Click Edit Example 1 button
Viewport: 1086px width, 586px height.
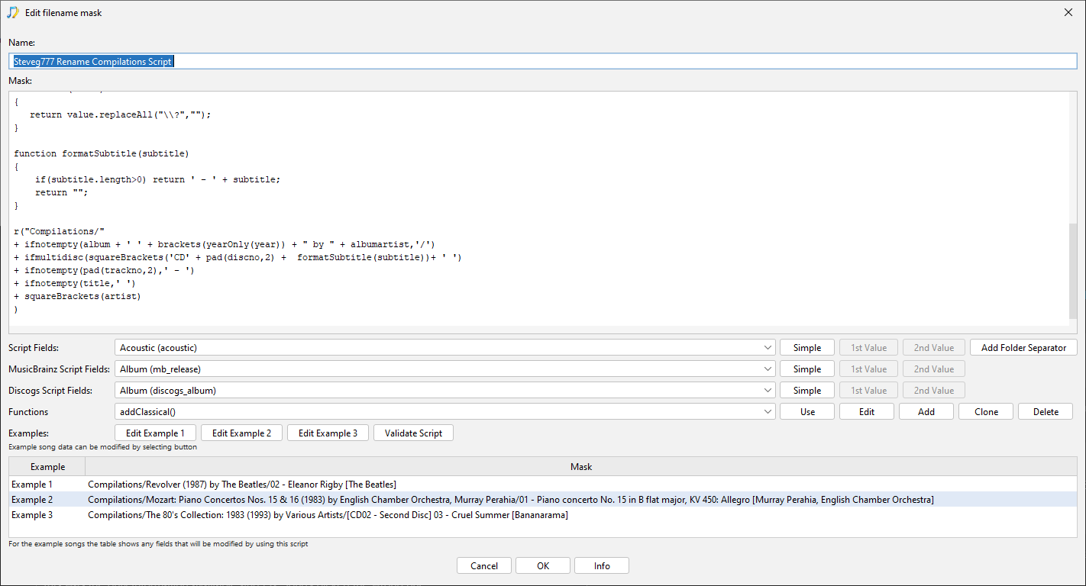point(155,433)
